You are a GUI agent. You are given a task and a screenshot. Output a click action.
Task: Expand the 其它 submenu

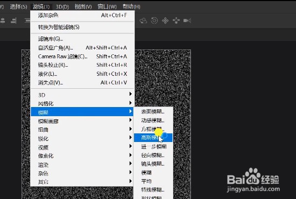(82, 182)
